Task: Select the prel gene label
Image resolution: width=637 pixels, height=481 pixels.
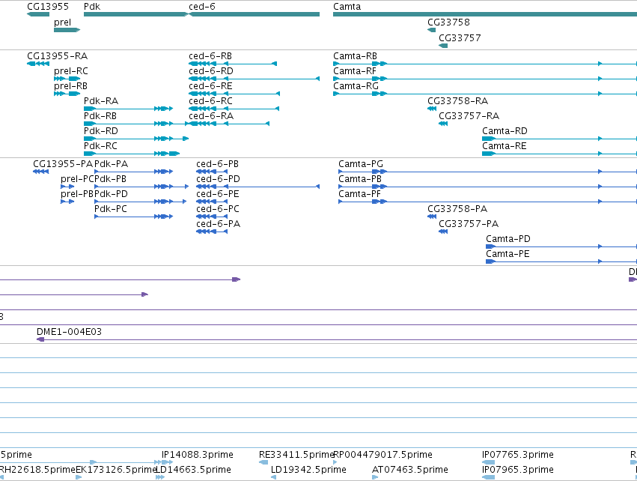Action: tap(62, 22)
